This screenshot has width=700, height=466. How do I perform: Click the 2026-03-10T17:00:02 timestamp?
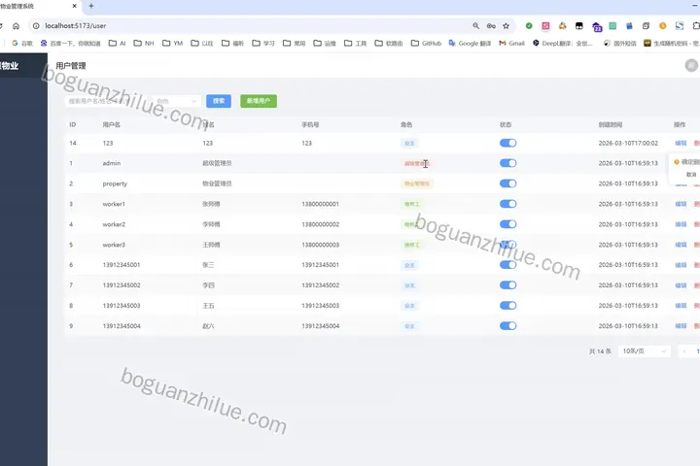[x=628, y=143]
